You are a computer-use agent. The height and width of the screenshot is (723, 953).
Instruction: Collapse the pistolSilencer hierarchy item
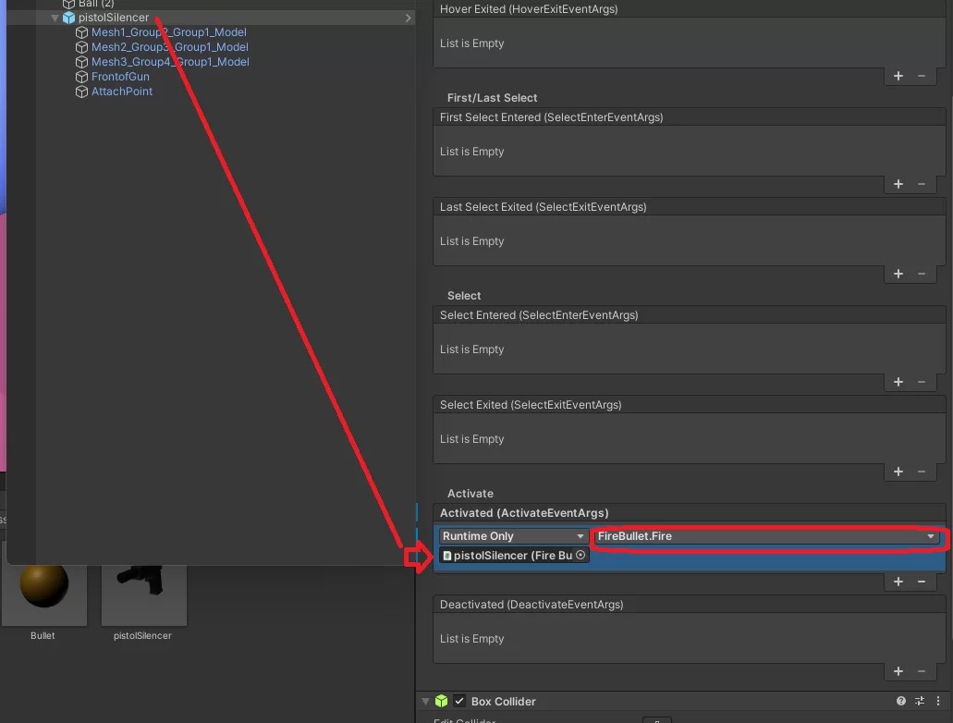pyautogui.click(x=55, y=17)
